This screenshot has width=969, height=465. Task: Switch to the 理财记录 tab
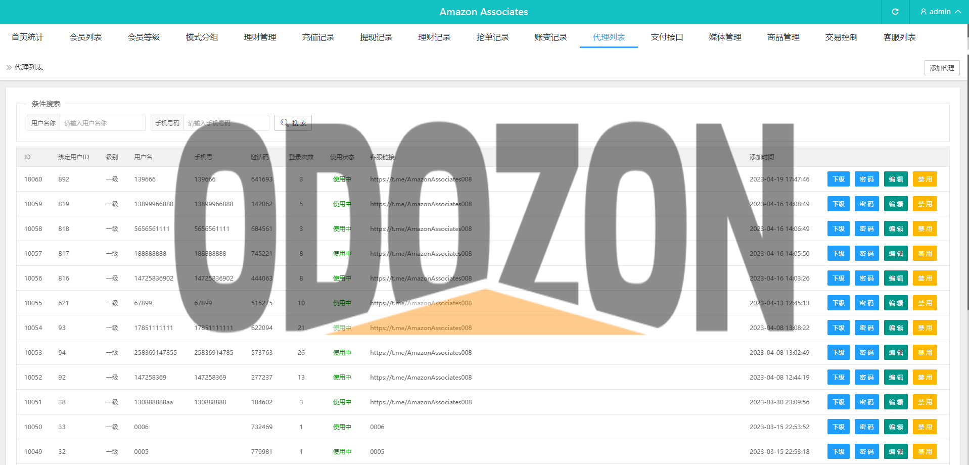click(434, 37)
